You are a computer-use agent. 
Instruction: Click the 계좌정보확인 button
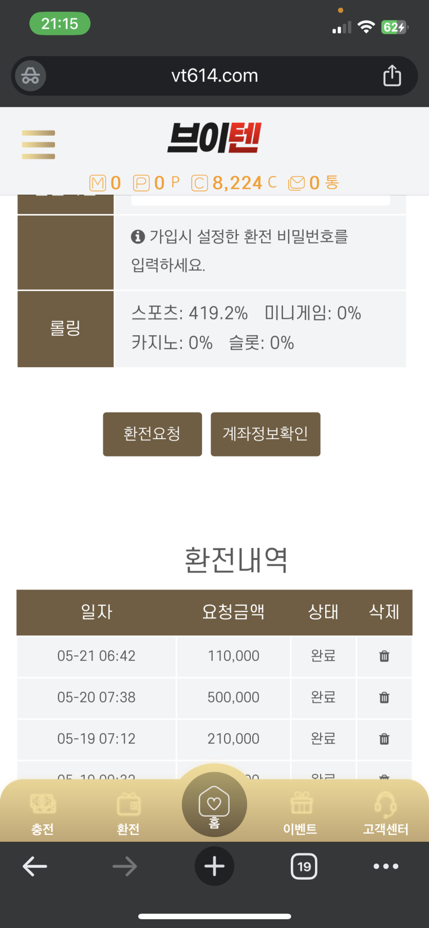(x=266, y=434)
